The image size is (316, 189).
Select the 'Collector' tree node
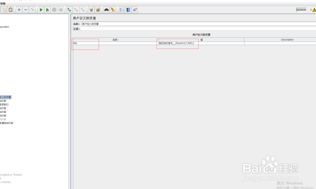[x=6, y=182]
